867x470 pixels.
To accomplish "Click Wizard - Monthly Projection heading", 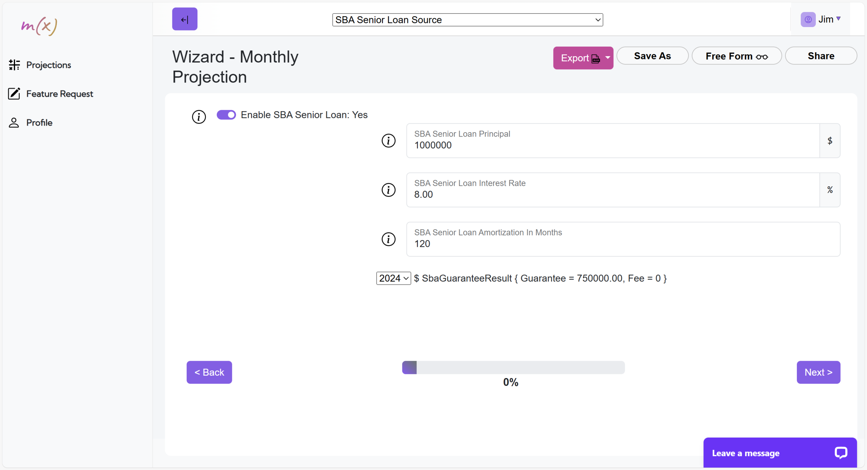I will pyautogui.click(x=235, y=67).
